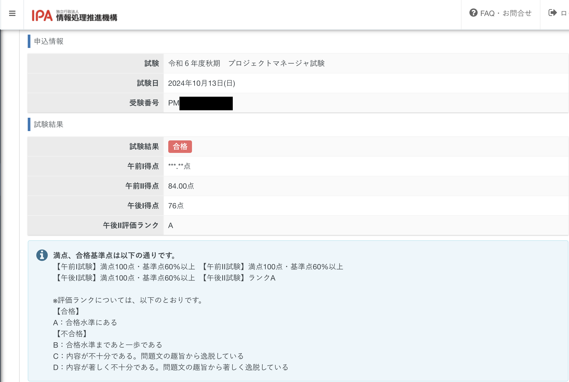Select the 試験結果 section heading
Screen dimensions: 569x382
click(x=49, y=124)
